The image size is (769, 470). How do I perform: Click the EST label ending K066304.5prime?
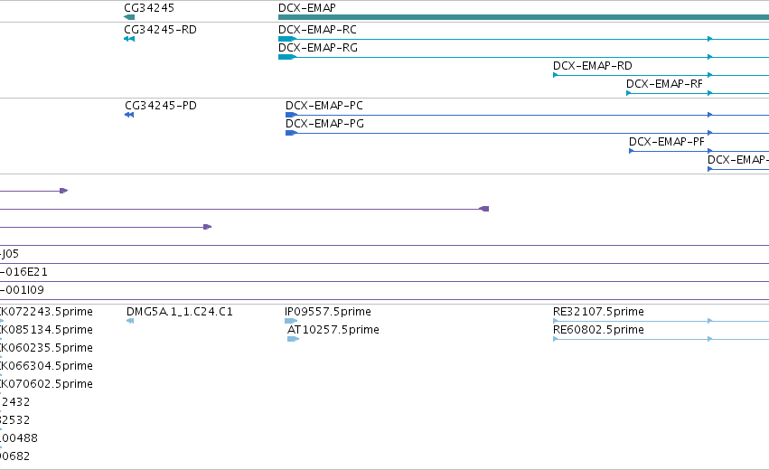click(x=46, y=366)
